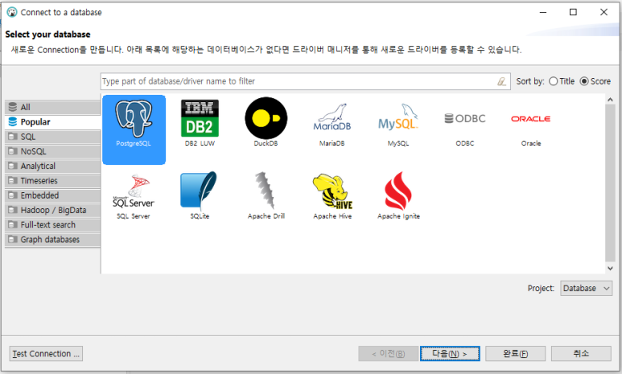Click the 취소 cancel button

(x=581, y=353)
